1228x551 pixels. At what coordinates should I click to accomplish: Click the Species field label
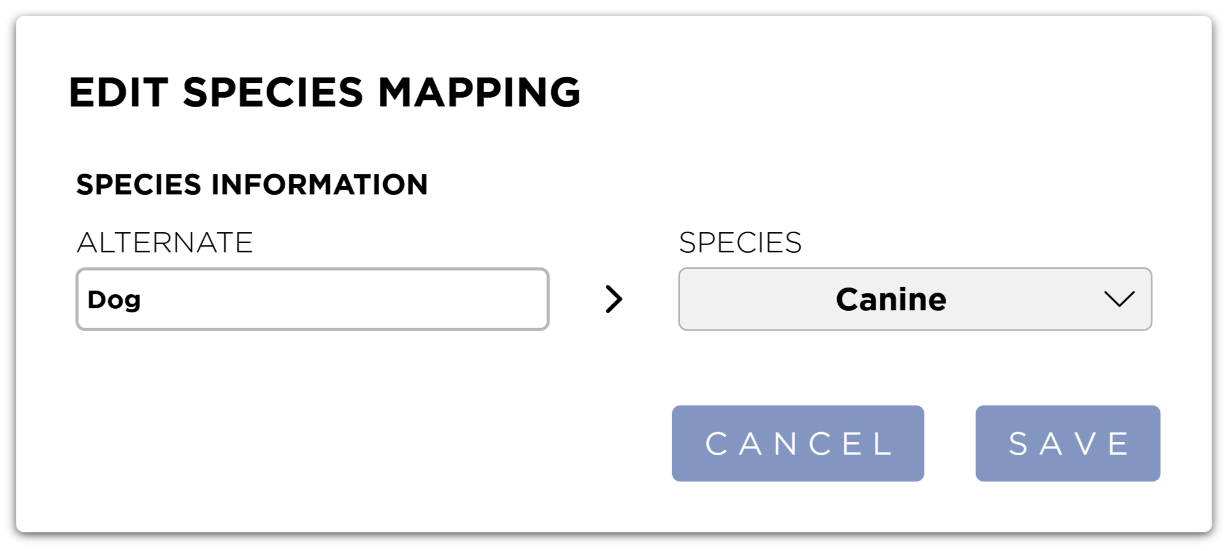pyautogui.click(x=740, y=243)
